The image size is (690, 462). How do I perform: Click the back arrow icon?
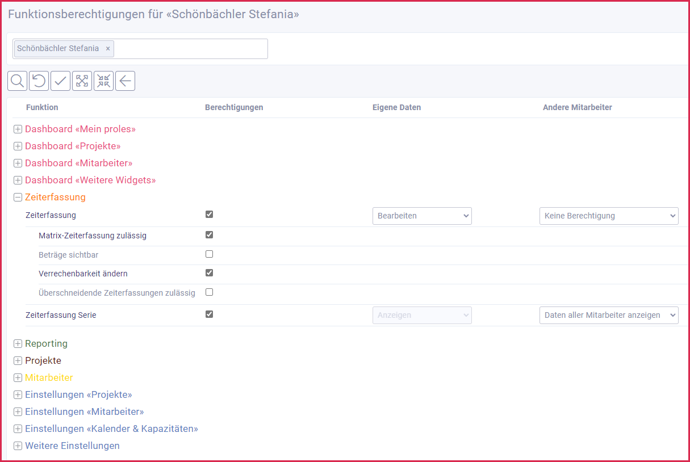[x=125, y=81]
